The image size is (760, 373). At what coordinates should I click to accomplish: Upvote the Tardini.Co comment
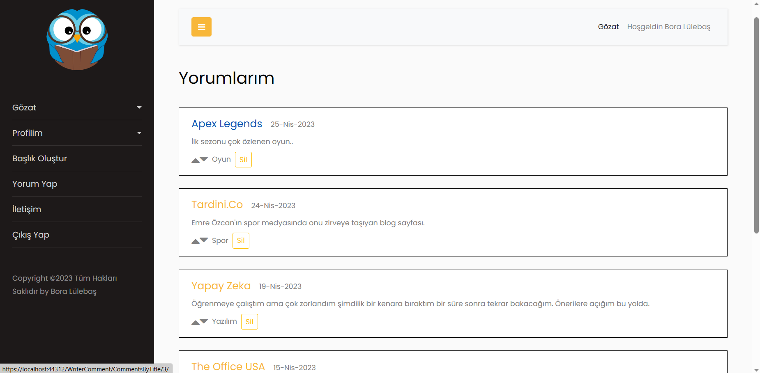point(196,241)
